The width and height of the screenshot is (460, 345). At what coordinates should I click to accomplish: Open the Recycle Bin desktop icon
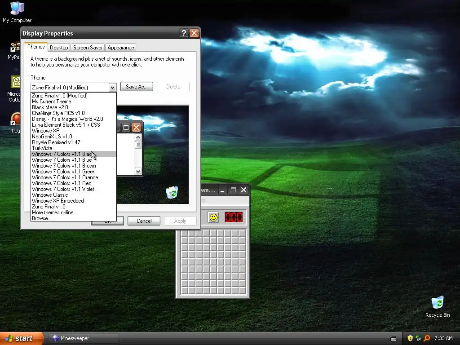tap(438, 307)
